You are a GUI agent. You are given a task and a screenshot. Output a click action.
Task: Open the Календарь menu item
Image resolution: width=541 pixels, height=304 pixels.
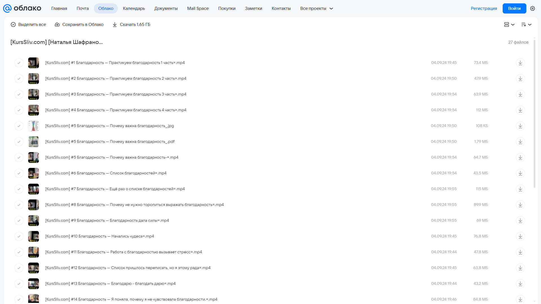pyautogui.click(x=134, y=8)
